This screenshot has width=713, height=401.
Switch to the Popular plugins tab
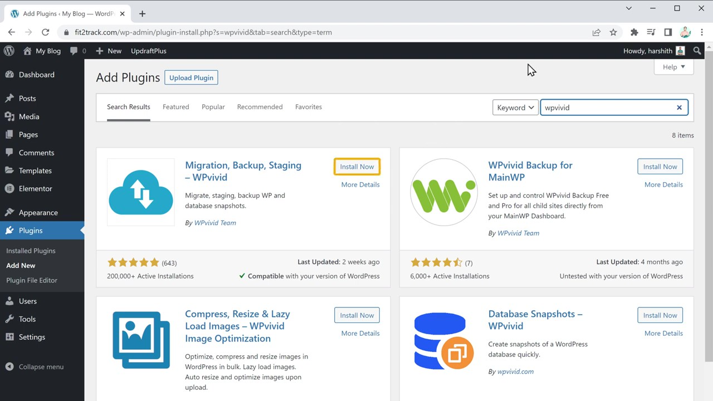click(x=213, y=107)
